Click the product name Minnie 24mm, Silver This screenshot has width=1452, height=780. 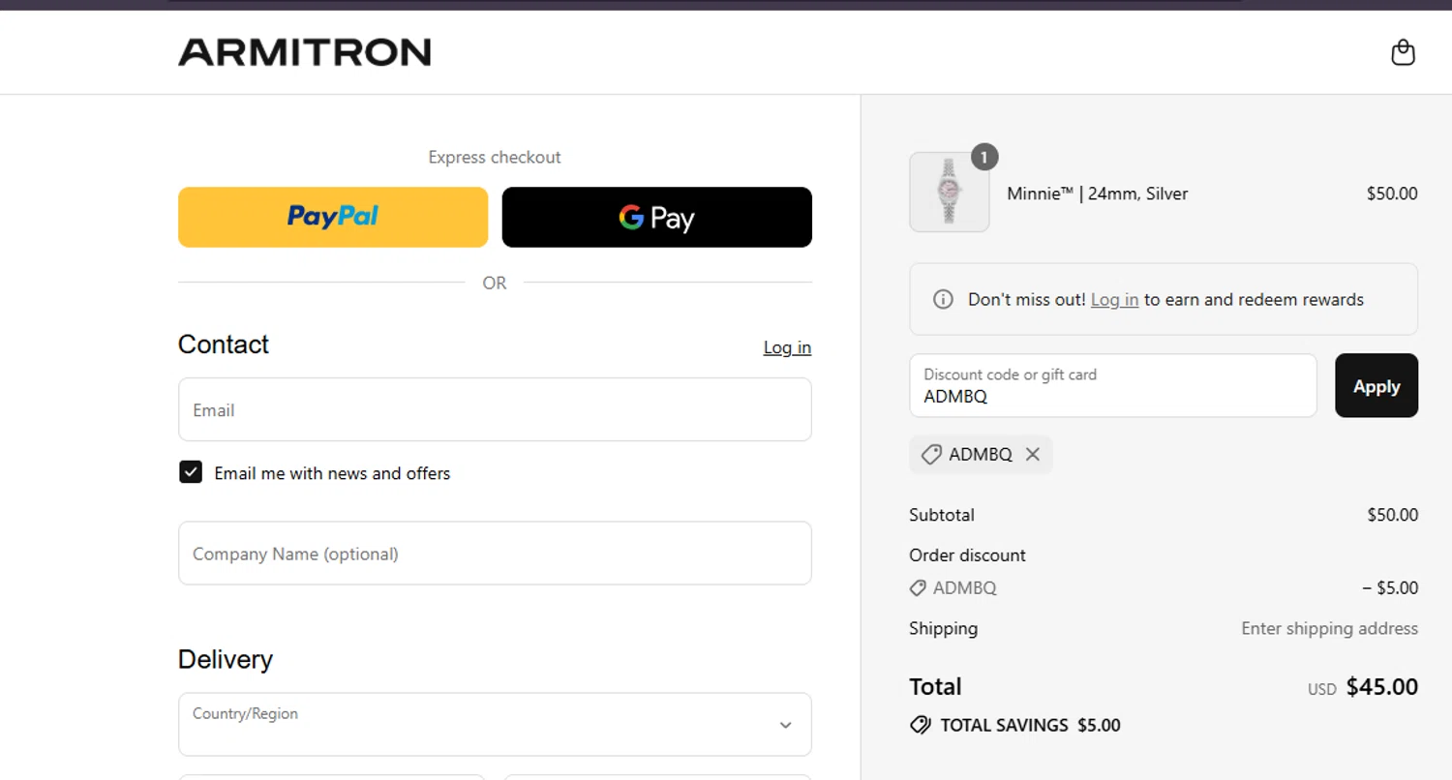click(x=1098, y=194)
